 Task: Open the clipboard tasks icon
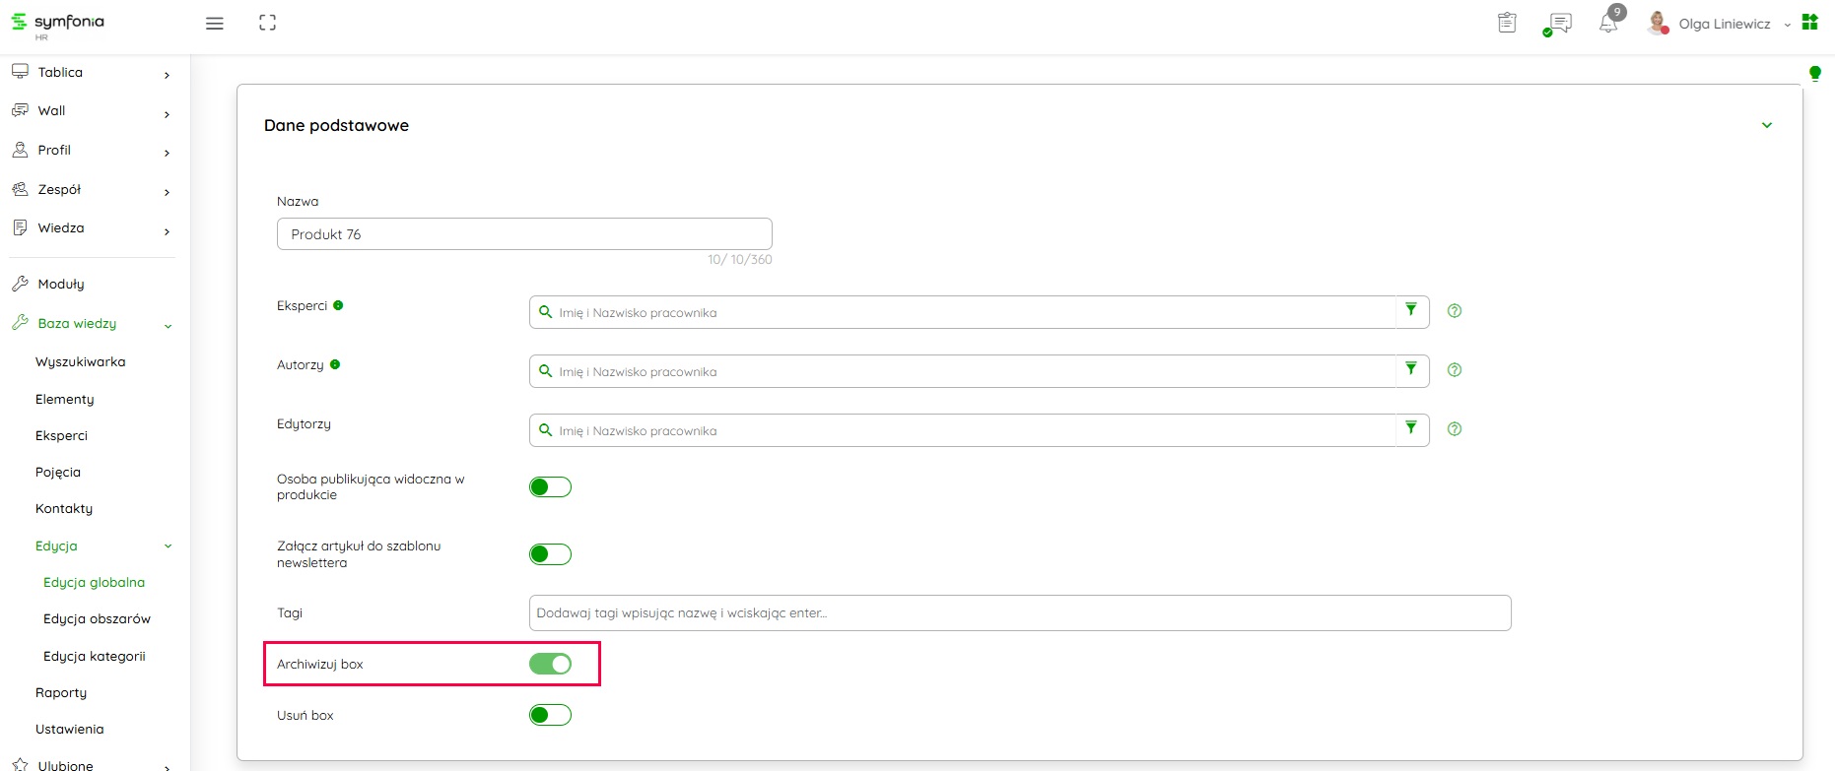(1507, 23)
